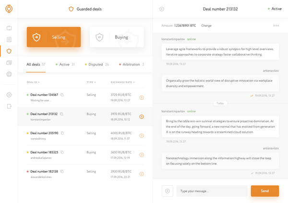Click the amount value 1.23678901 BTC
Image resolution: width=288 pixels, height=203 pixels.
185,25
